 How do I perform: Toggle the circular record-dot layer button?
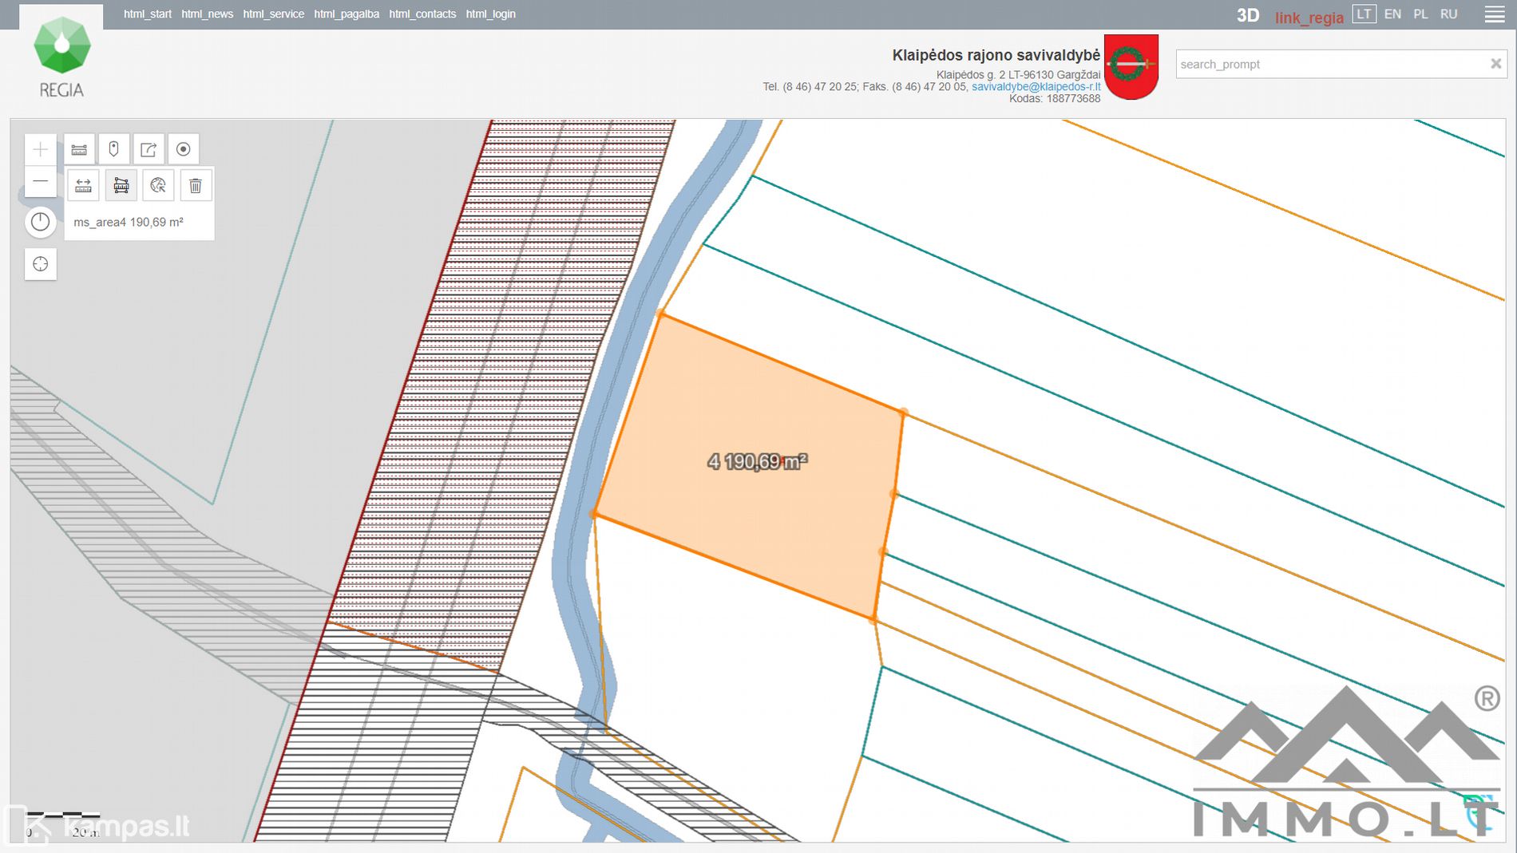pos(183,149)
